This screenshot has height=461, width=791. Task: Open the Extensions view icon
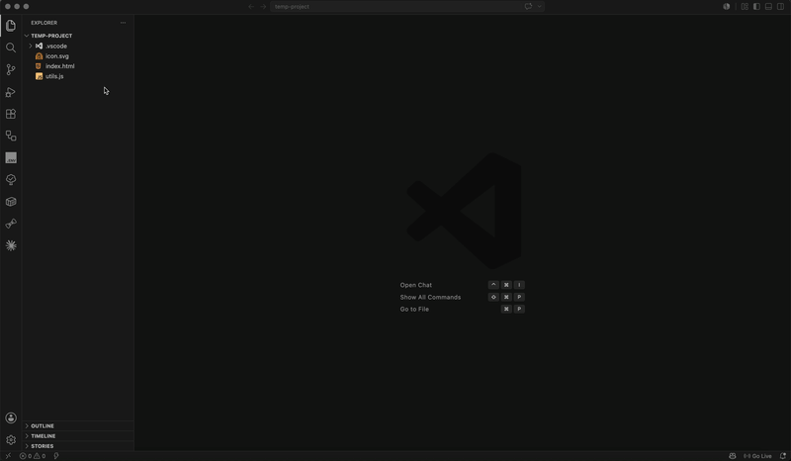click(11, 114)
